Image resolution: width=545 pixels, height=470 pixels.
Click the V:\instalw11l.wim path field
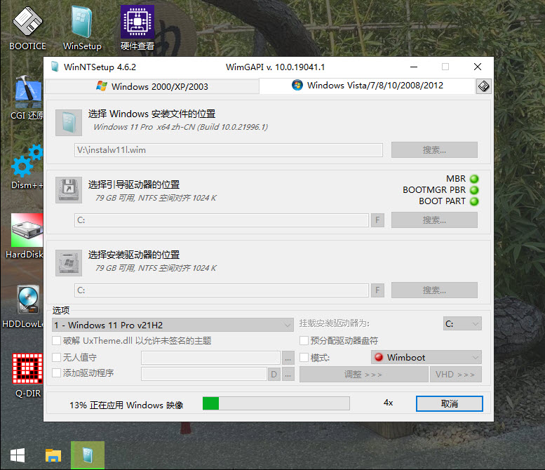pyautogui.click(x=229, y=150)
